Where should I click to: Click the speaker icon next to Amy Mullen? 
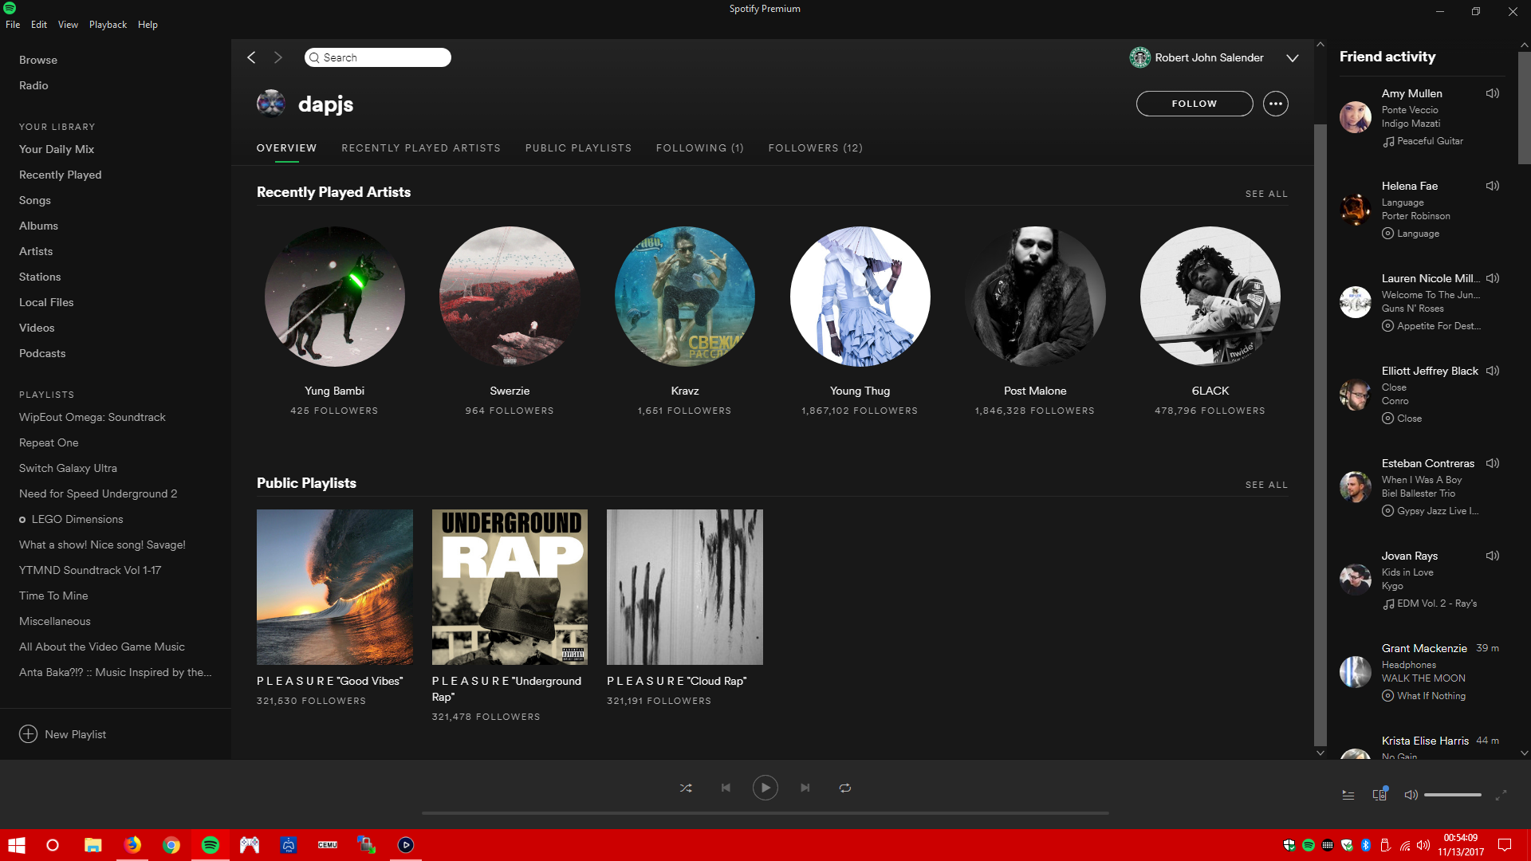[x=1493, y=93]
